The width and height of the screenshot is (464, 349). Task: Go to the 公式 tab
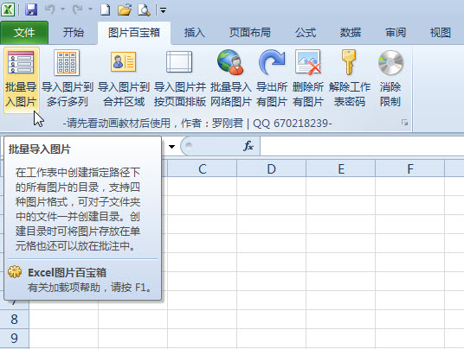306,33
